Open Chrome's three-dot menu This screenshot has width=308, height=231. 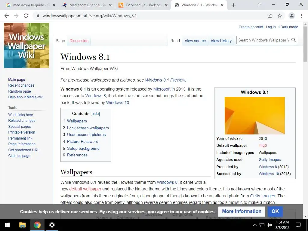[301, 16]
